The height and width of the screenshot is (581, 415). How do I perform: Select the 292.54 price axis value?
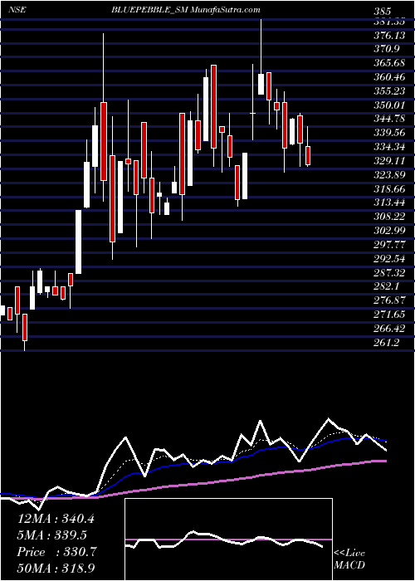tap(388, 259)
